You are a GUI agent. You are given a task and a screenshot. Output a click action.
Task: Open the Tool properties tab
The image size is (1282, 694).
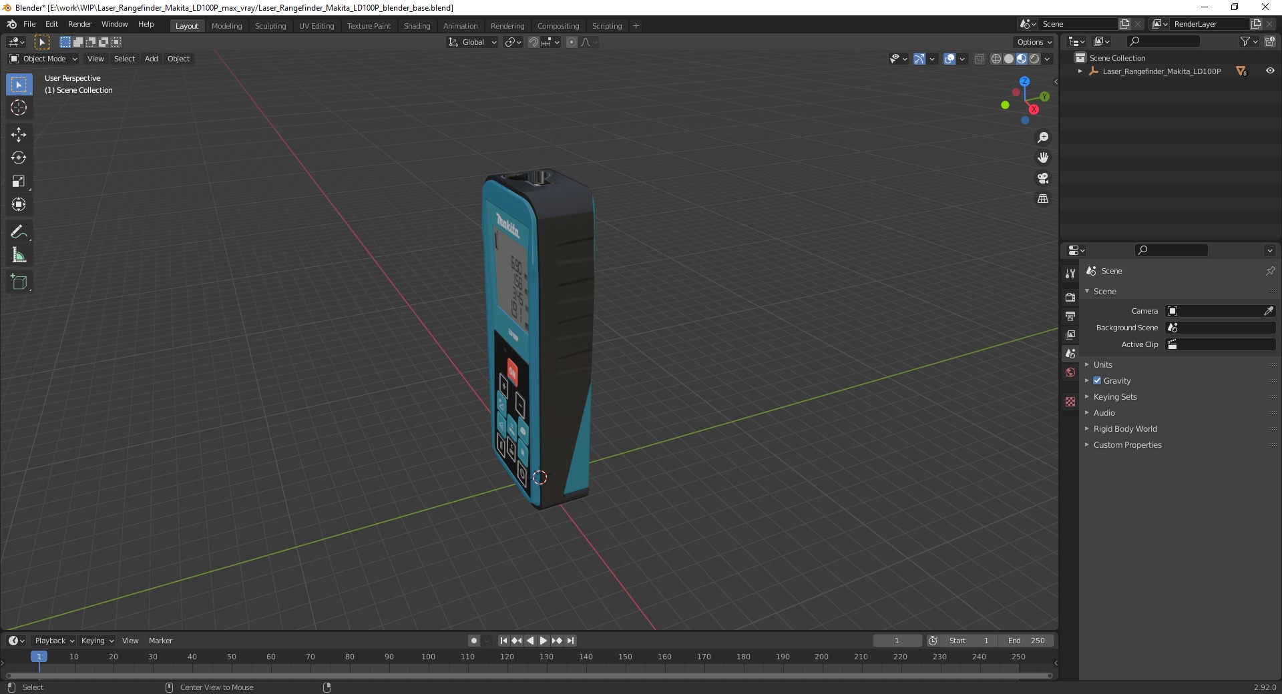1070,274
